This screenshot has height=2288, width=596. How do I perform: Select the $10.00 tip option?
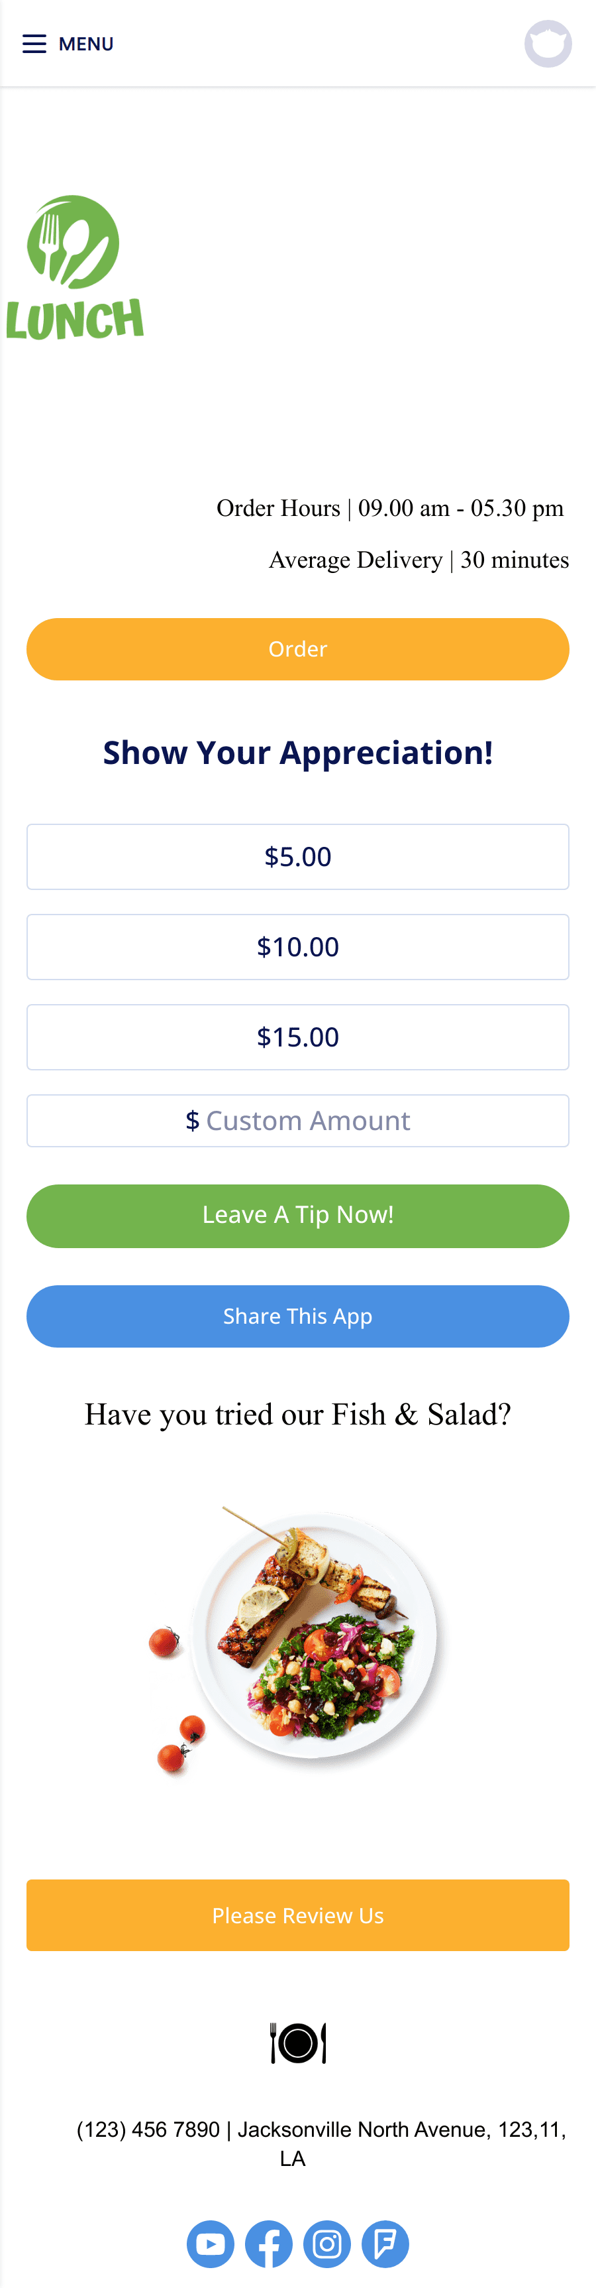(298, 947)
